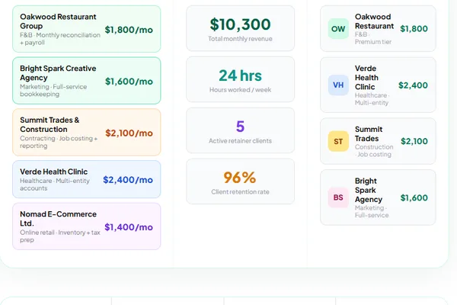Open Verde Health Clinic $2,400 list row
Viewport: 457px width, 305px height.
(x=378, y=85)
